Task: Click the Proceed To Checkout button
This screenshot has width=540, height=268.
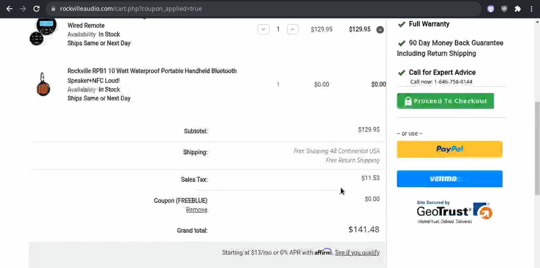Action: tap(445, 101)
